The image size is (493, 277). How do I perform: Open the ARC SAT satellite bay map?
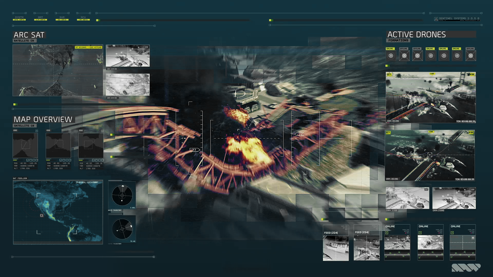click(58, 71)
